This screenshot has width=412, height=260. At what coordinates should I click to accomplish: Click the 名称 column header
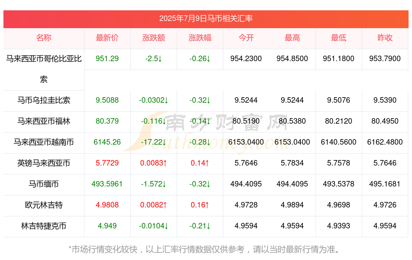(44, 38)
